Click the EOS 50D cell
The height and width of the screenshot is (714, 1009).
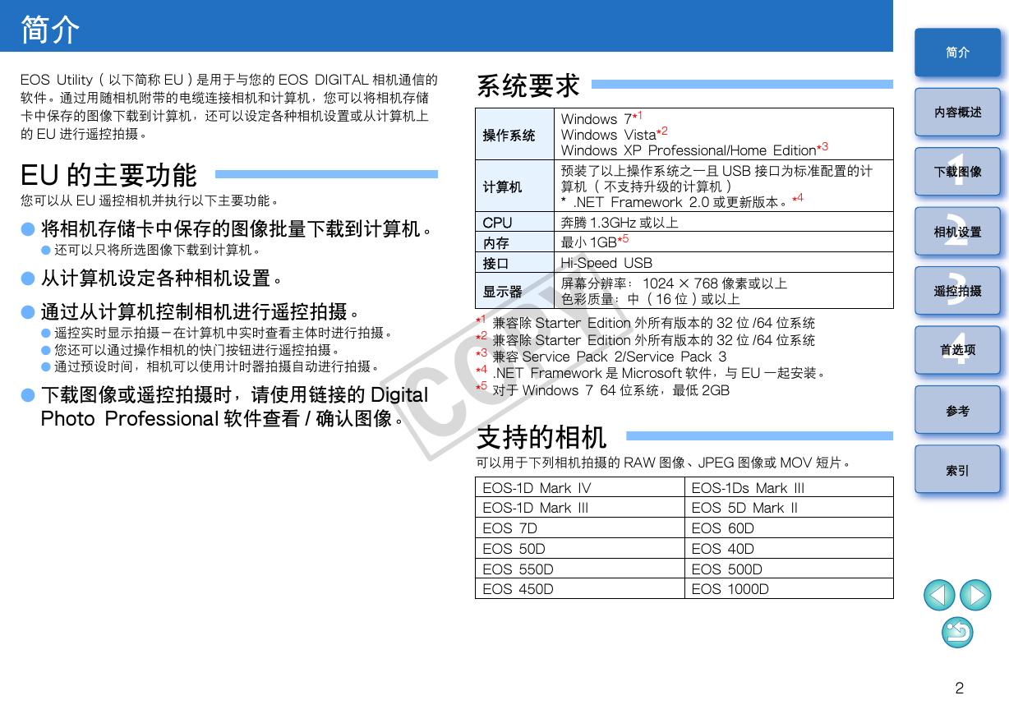[x=580, y=549]
